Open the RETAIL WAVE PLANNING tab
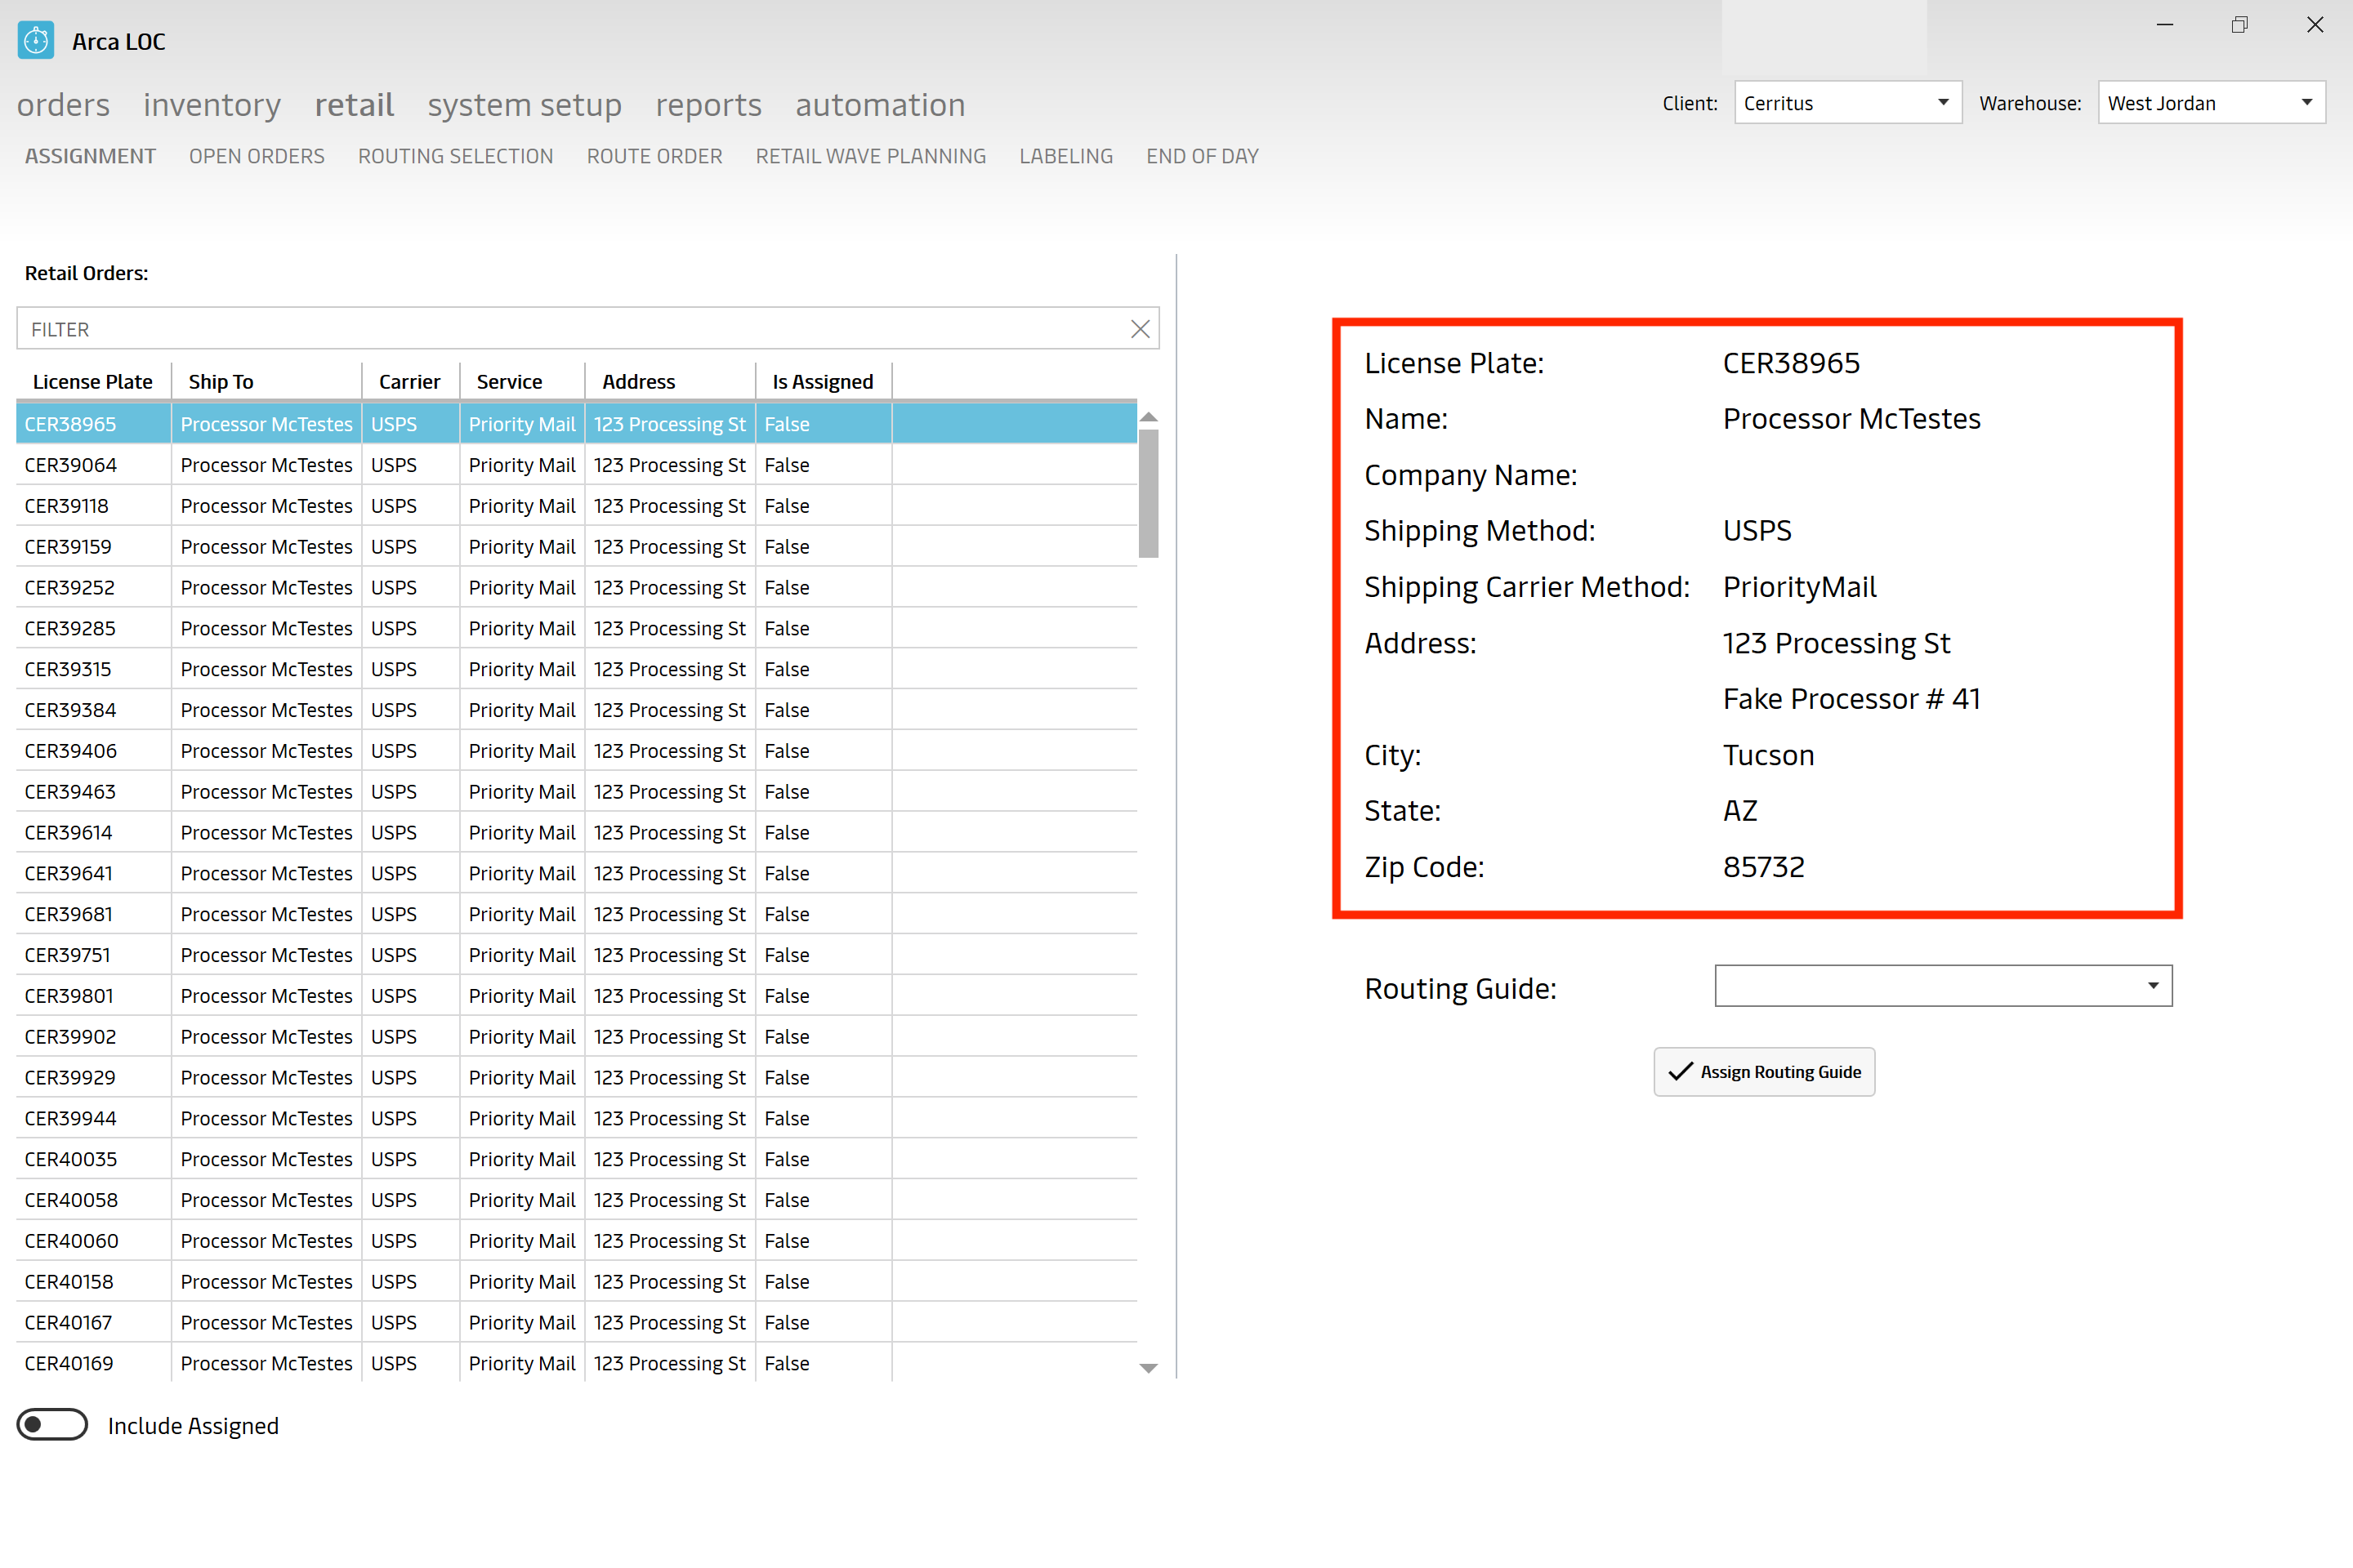Screen dimensions: 2353x1568 pyautogui.click(x=870, y=156)
